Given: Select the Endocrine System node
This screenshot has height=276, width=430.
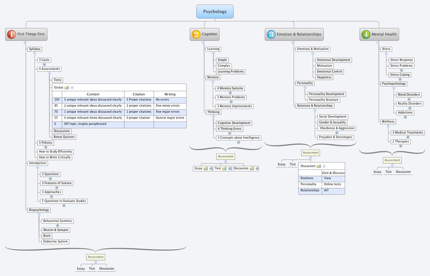Looking at the screenshot, I should point(55,242).
